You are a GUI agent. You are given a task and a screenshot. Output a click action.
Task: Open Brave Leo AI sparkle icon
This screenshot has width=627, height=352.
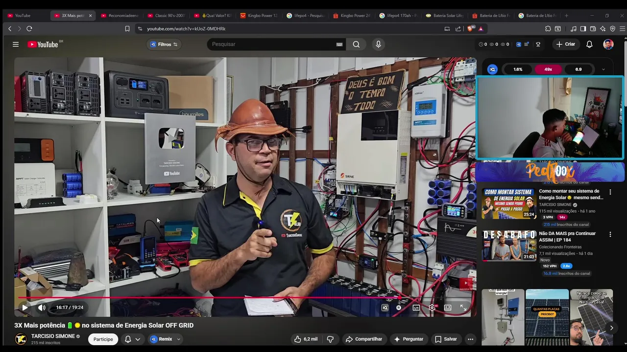pos(603,29)
